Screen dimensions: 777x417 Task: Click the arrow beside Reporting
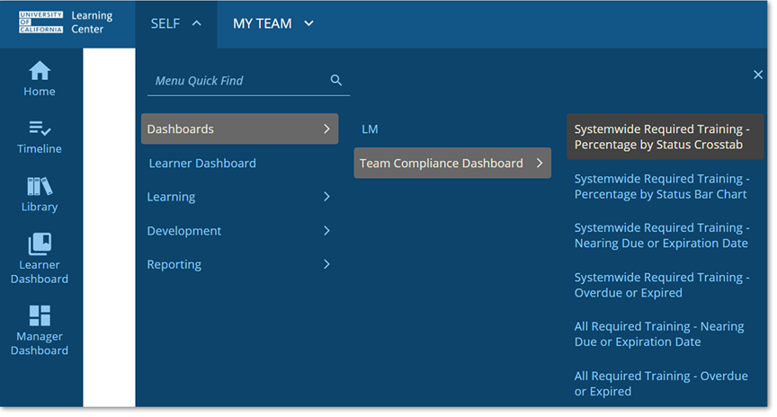(326, 264)
